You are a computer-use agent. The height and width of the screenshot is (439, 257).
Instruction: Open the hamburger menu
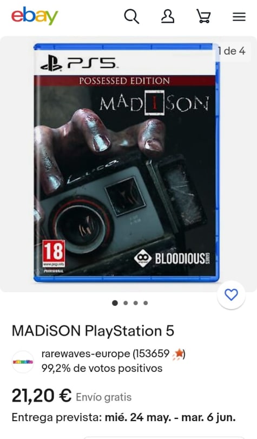[x=239, y=17]
